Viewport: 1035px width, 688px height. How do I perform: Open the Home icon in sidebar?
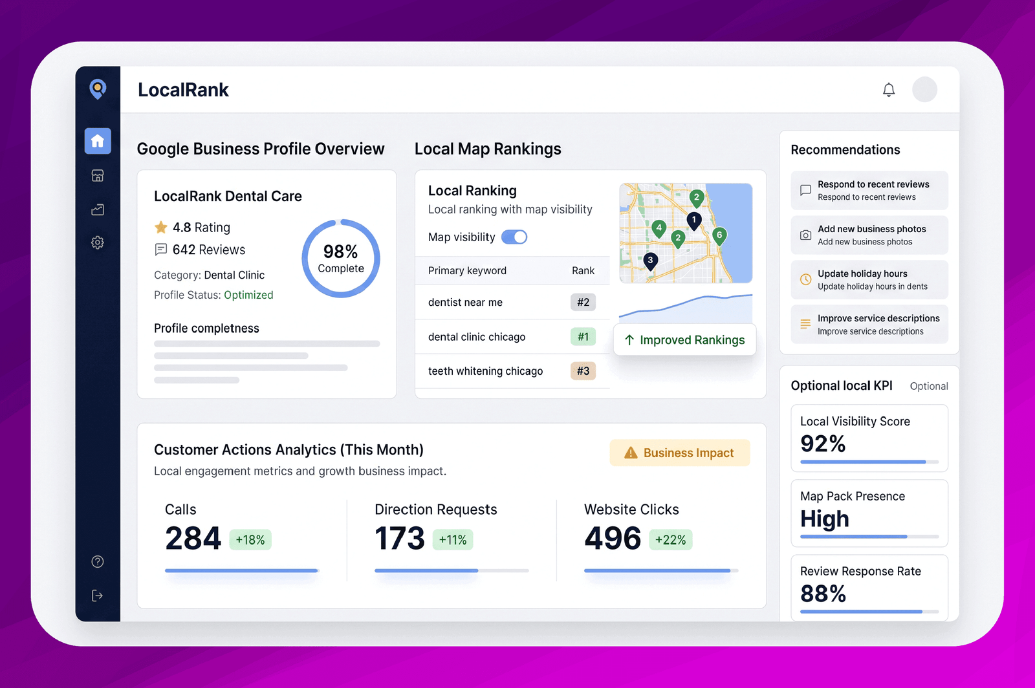pos(98,141)
